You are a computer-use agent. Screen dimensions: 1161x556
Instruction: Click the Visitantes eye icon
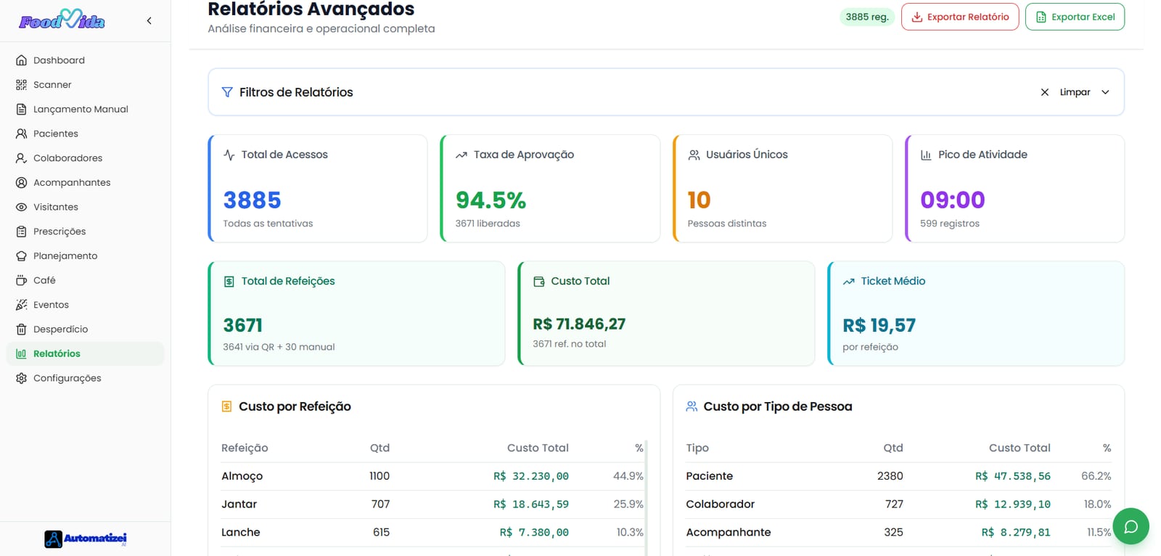point(21,207)
